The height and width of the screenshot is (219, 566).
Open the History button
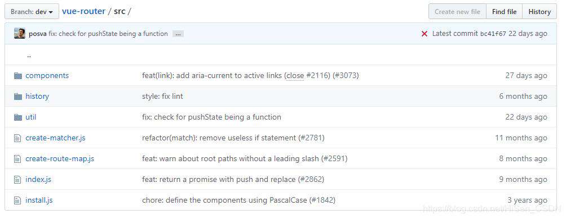[x=540, y=11]
